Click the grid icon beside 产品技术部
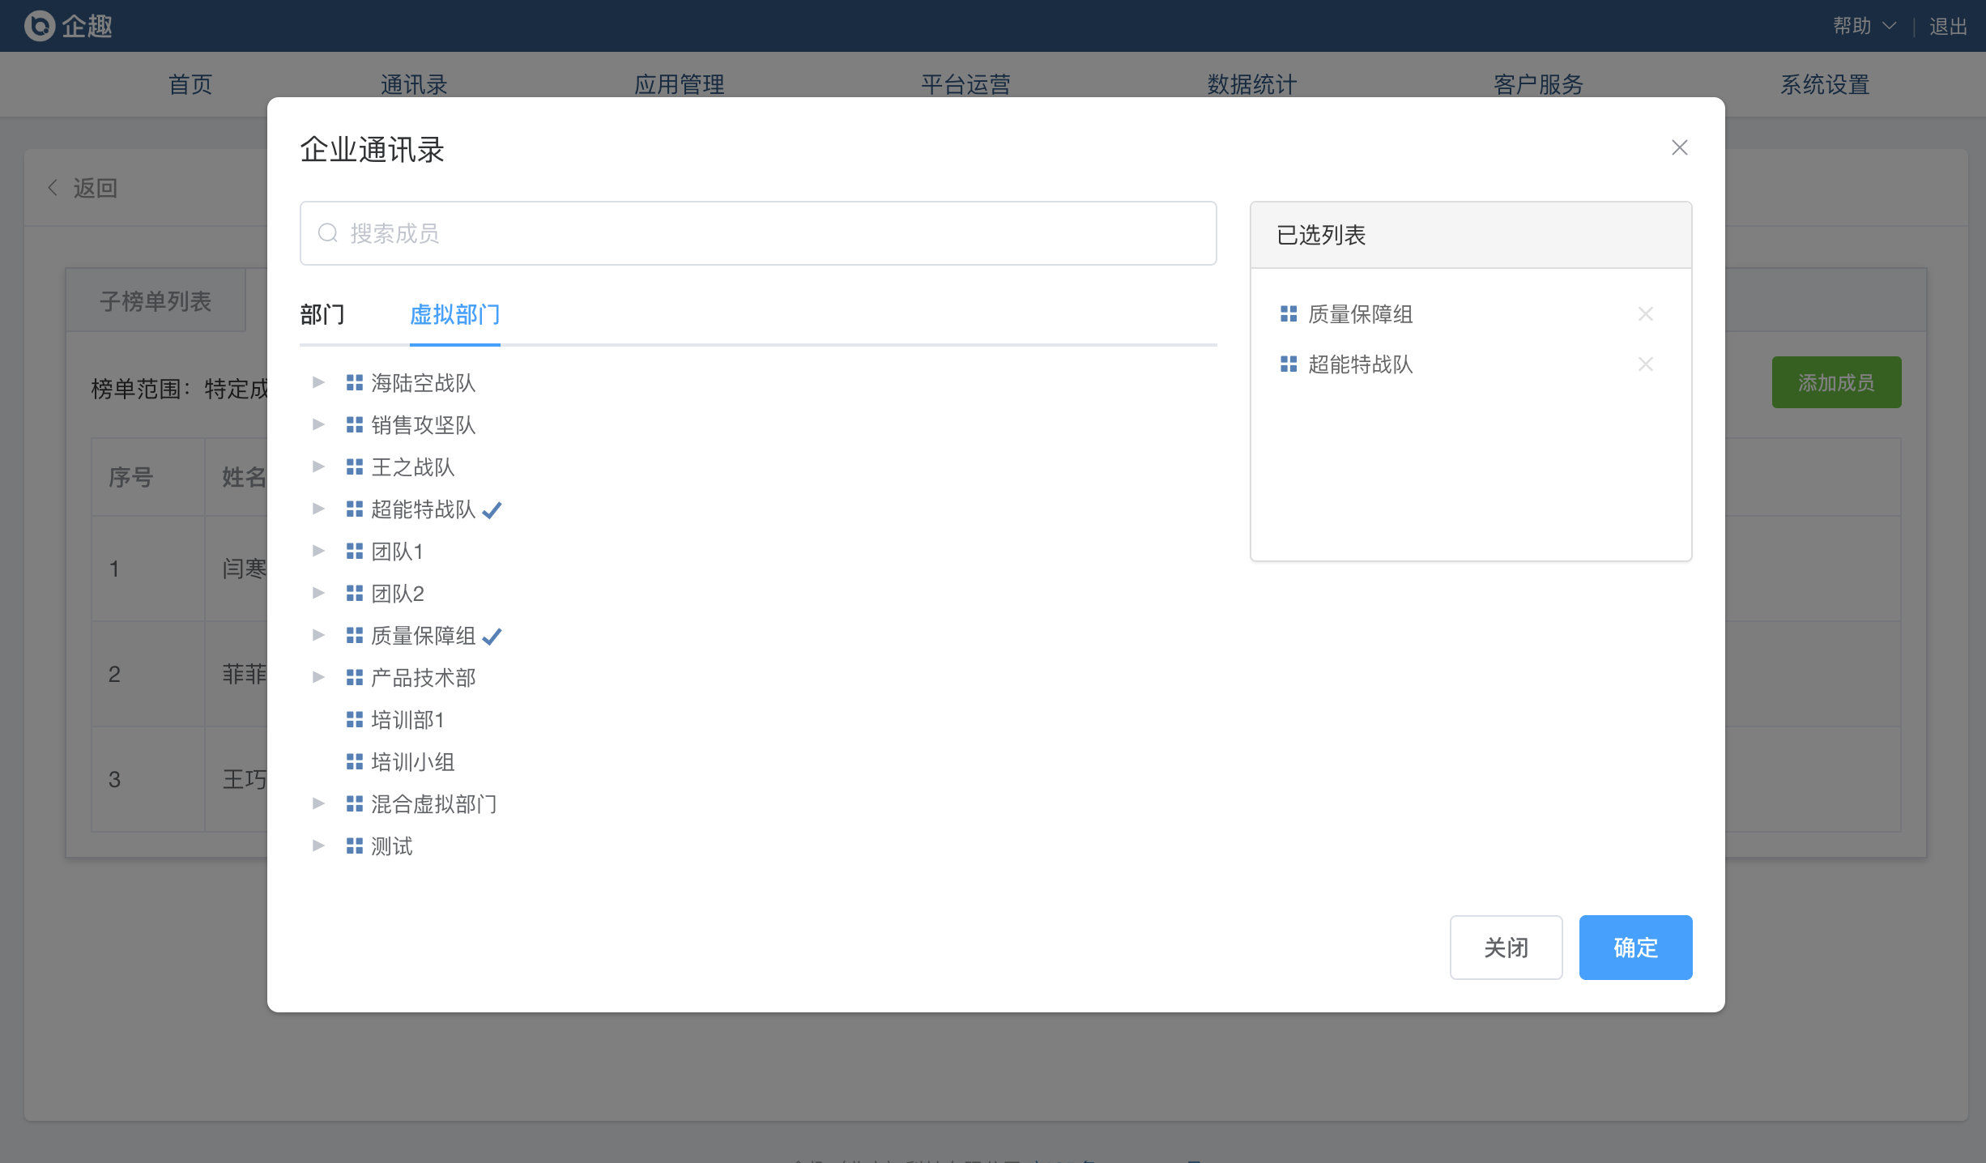The width and height of the screenshot is (1986, 1163). click(x=354, y=678)
